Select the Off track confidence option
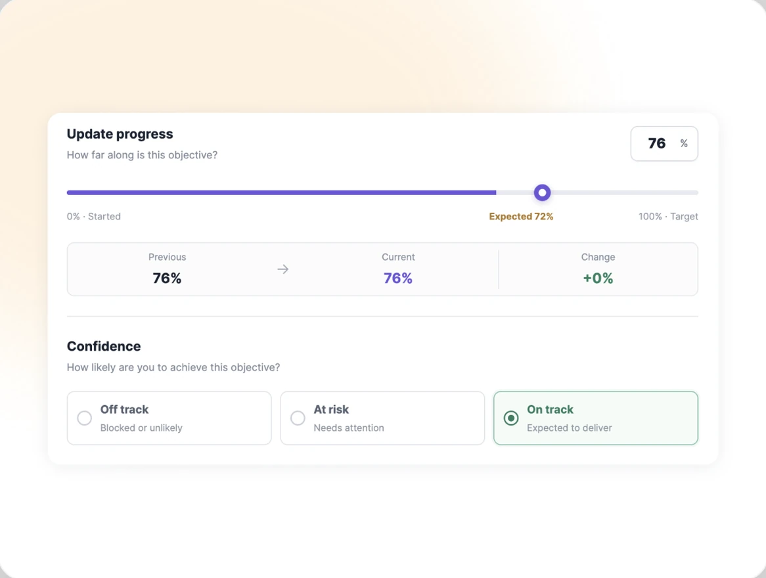The image size is (766, 578). (x=169, y=418)
